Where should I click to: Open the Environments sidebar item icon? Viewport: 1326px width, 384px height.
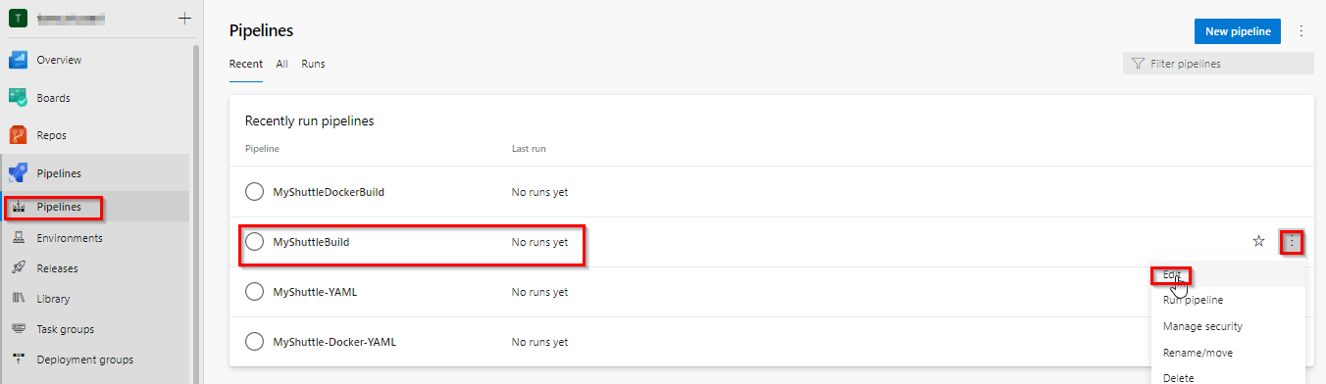point(18,238)
